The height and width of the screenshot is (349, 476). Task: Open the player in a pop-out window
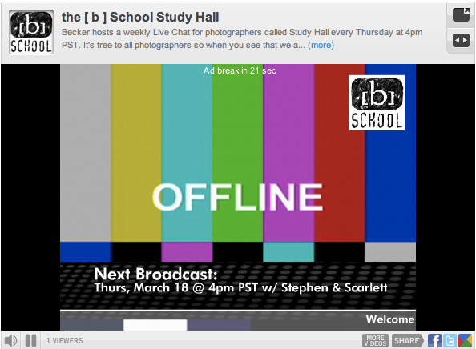coord(461,14)
